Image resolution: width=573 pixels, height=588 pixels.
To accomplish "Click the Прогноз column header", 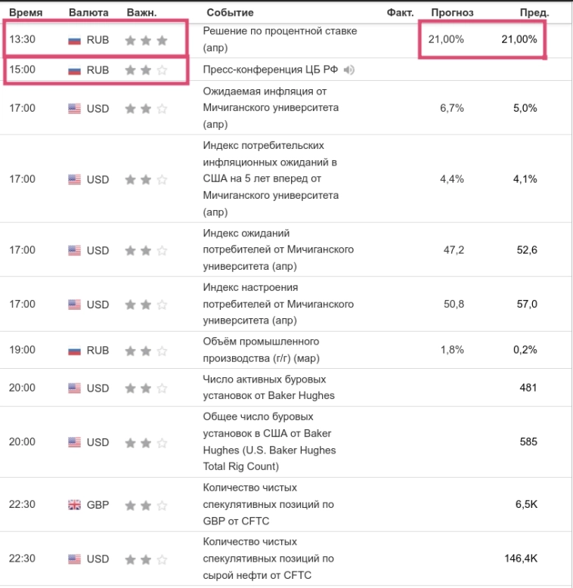I will pyautogui.click(x=452, y=13).
